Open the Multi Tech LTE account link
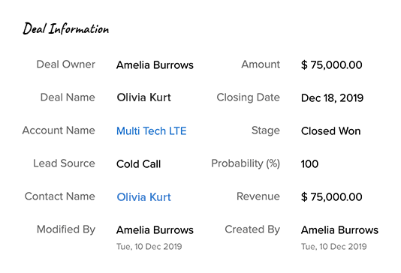The width and height of the screenshot is (401, 273). (x=152, y=131)
